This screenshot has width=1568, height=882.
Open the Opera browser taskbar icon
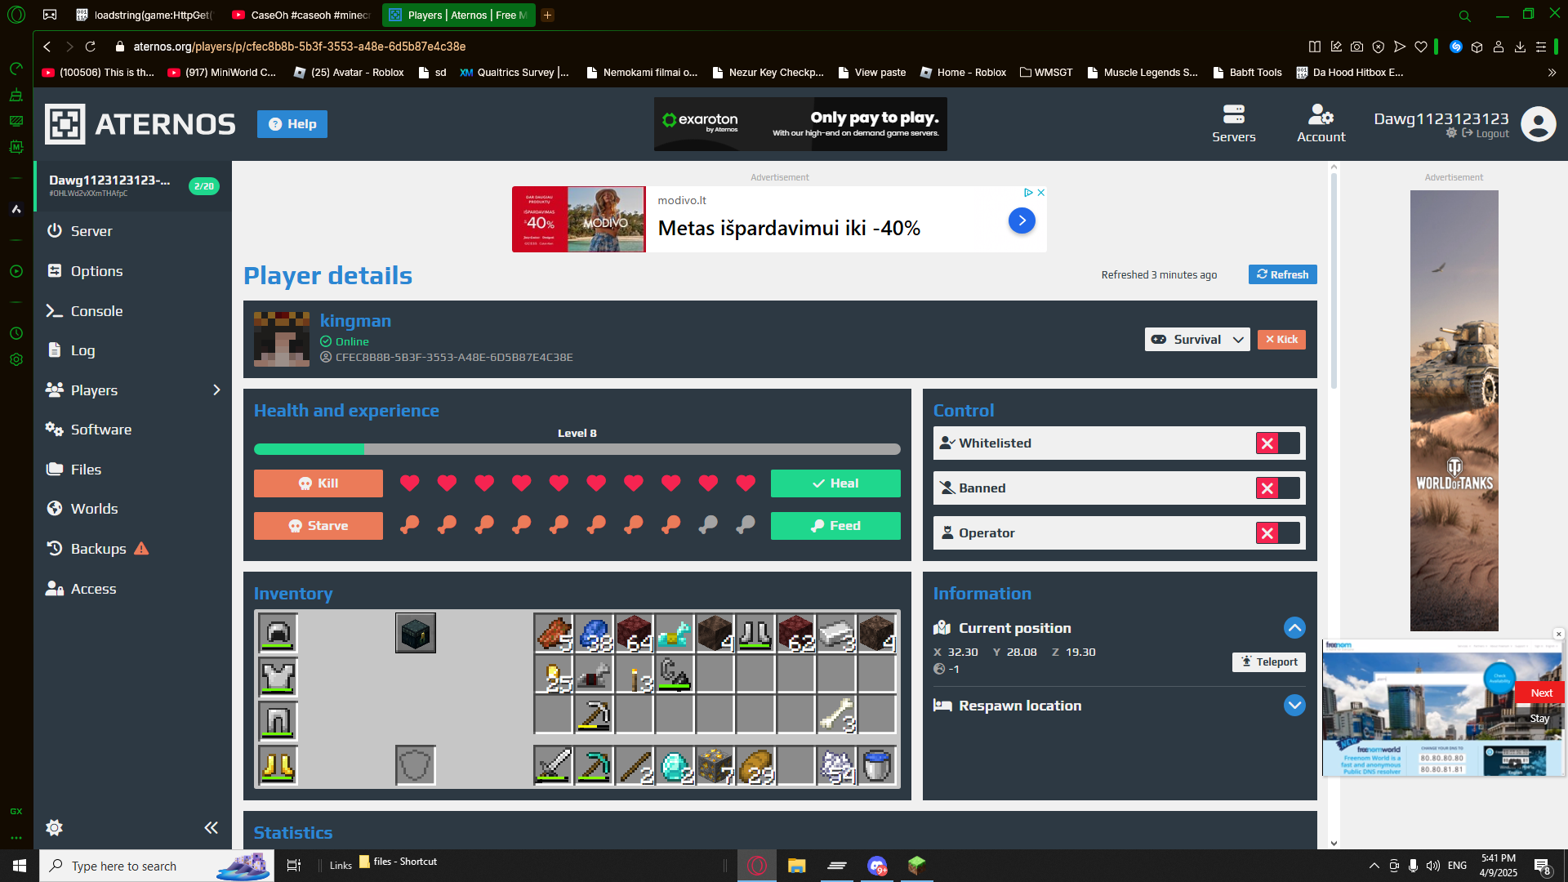coord(757,866)
